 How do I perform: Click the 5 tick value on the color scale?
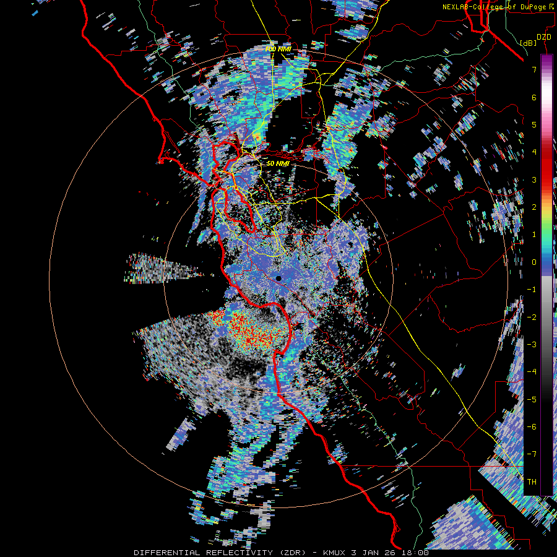pos(534,124)
